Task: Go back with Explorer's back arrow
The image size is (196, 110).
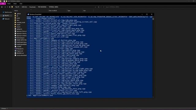Action: pos(2,7)
